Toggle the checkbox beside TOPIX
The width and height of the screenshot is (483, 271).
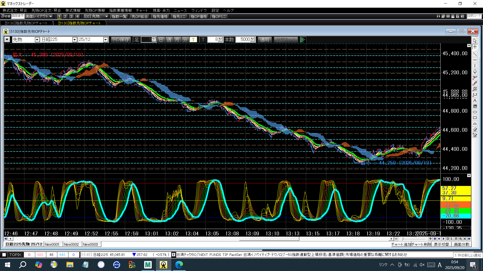pos(4,255)
